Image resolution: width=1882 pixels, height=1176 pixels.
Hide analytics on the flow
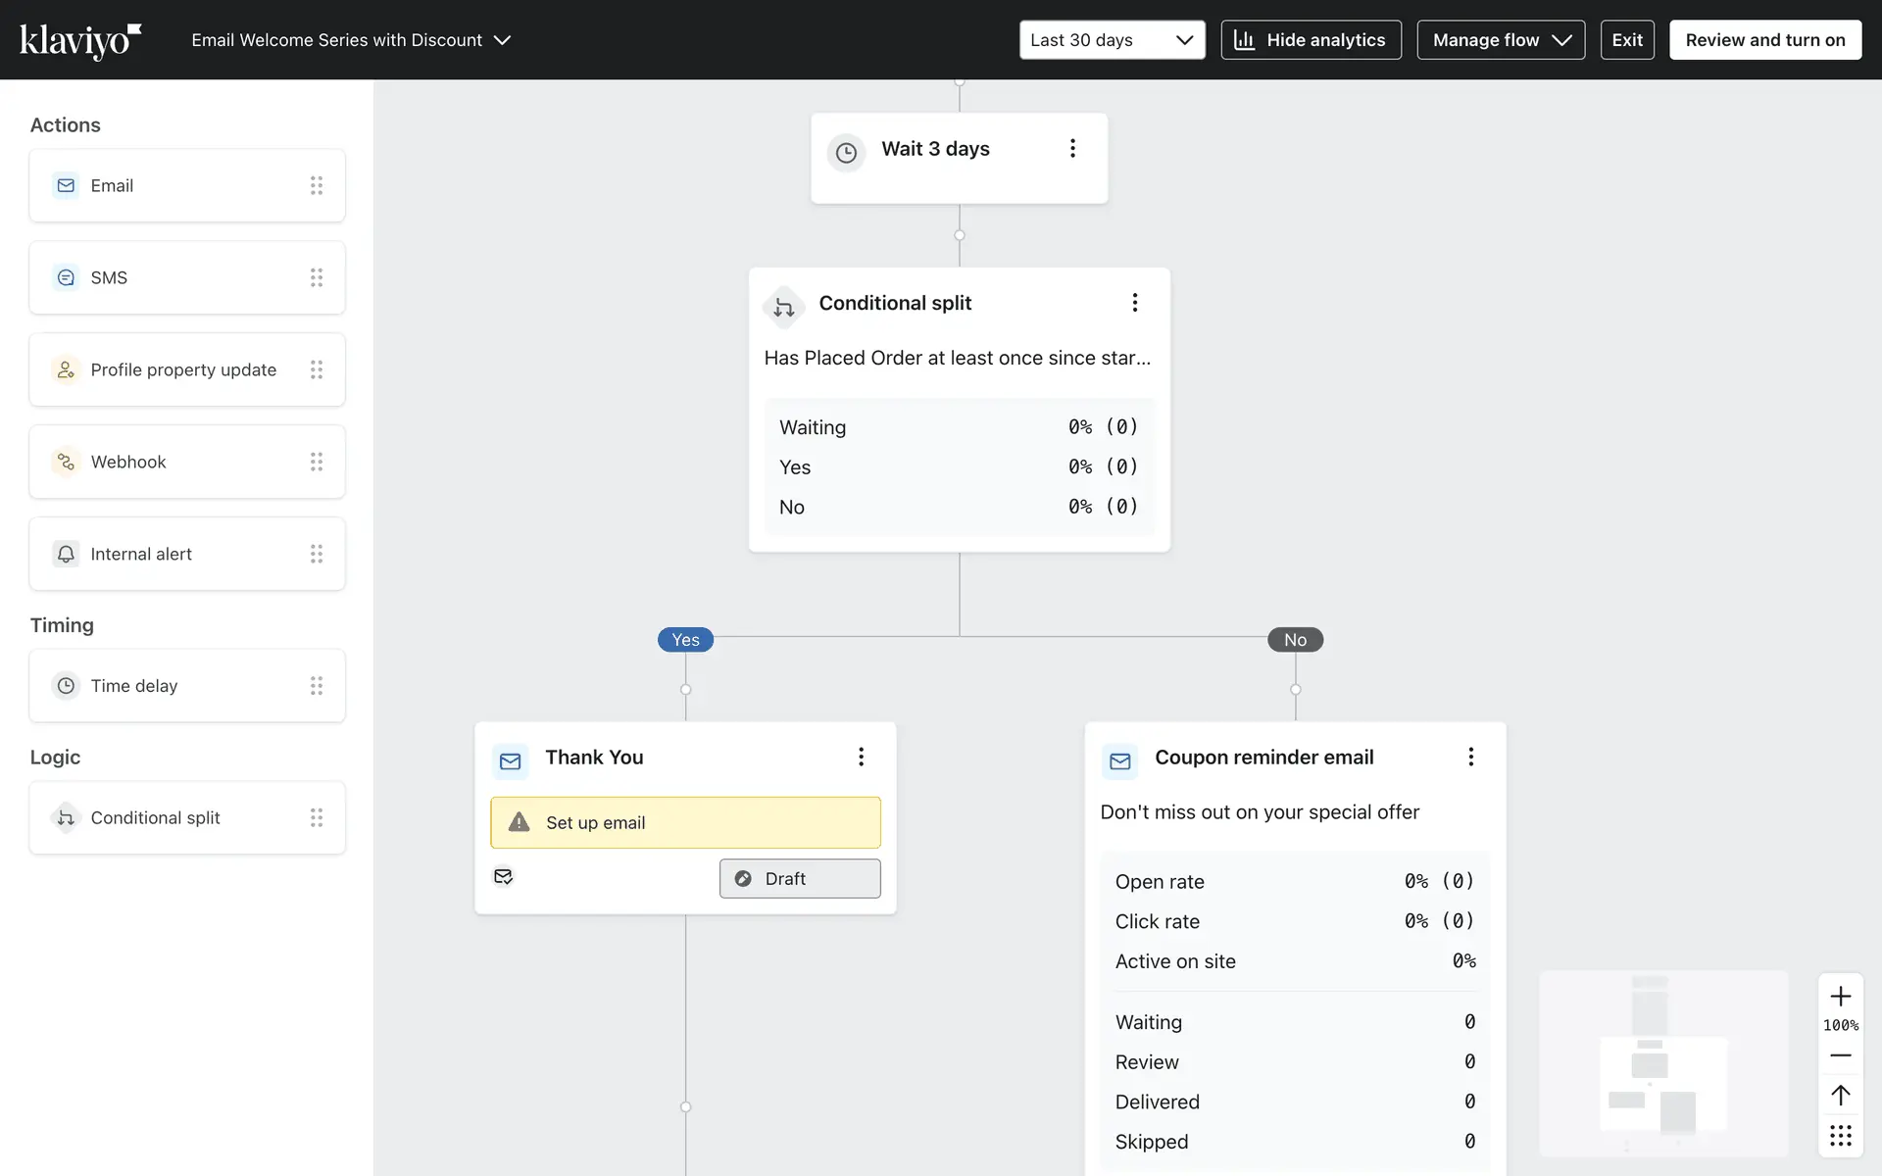coord(1311,40)
